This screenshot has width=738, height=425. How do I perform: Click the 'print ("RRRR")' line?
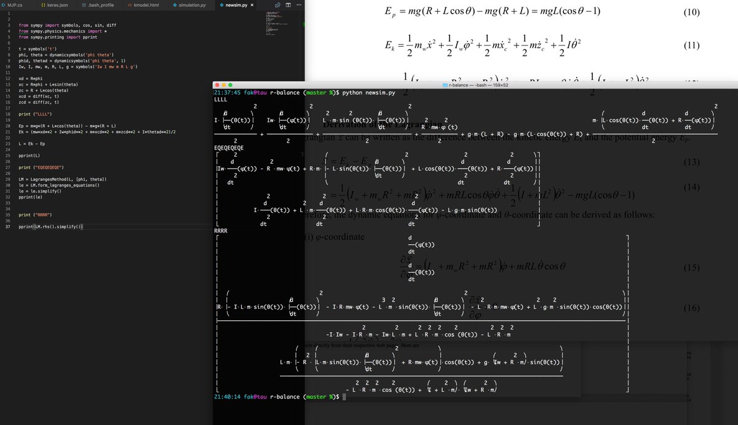(x=35, y=215)
